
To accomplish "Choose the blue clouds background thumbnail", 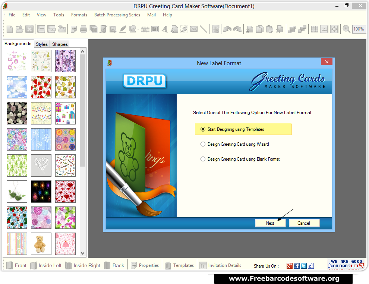I will point(17,87).
